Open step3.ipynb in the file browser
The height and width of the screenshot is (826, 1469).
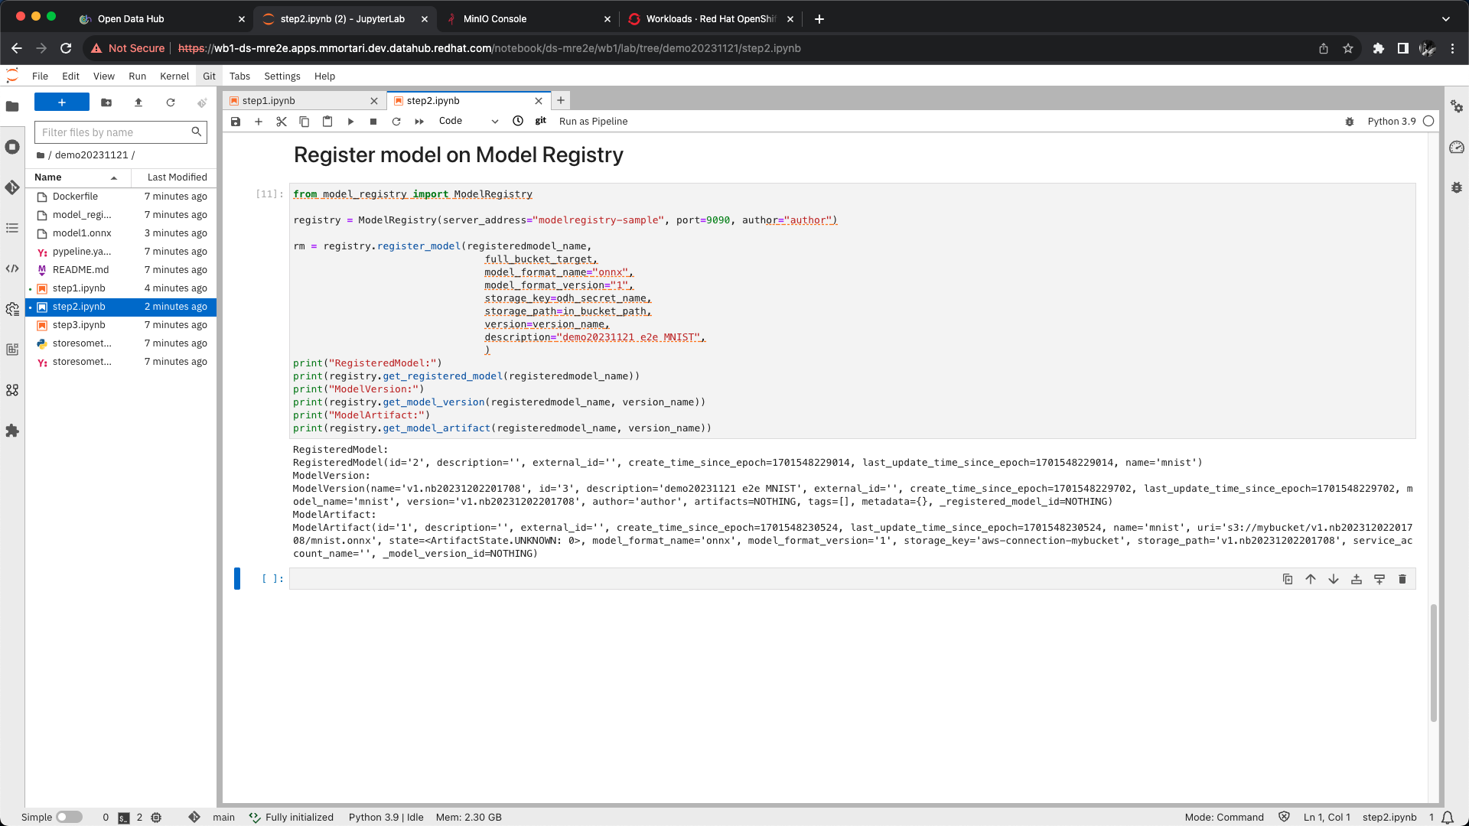point(79,325)
